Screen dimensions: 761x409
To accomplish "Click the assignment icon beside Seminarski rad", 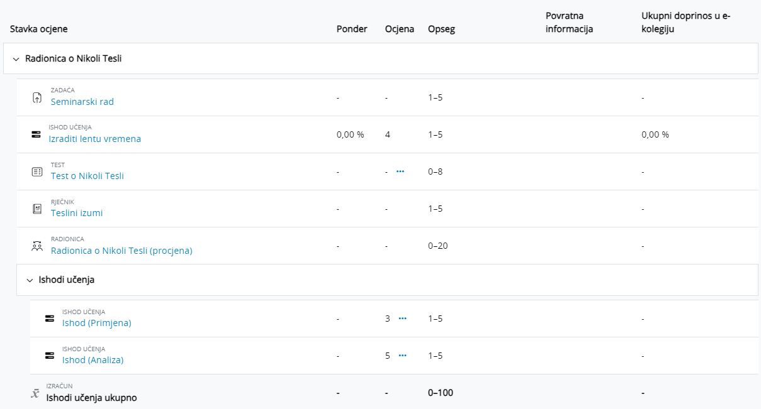I will click(x=37, y=98).
